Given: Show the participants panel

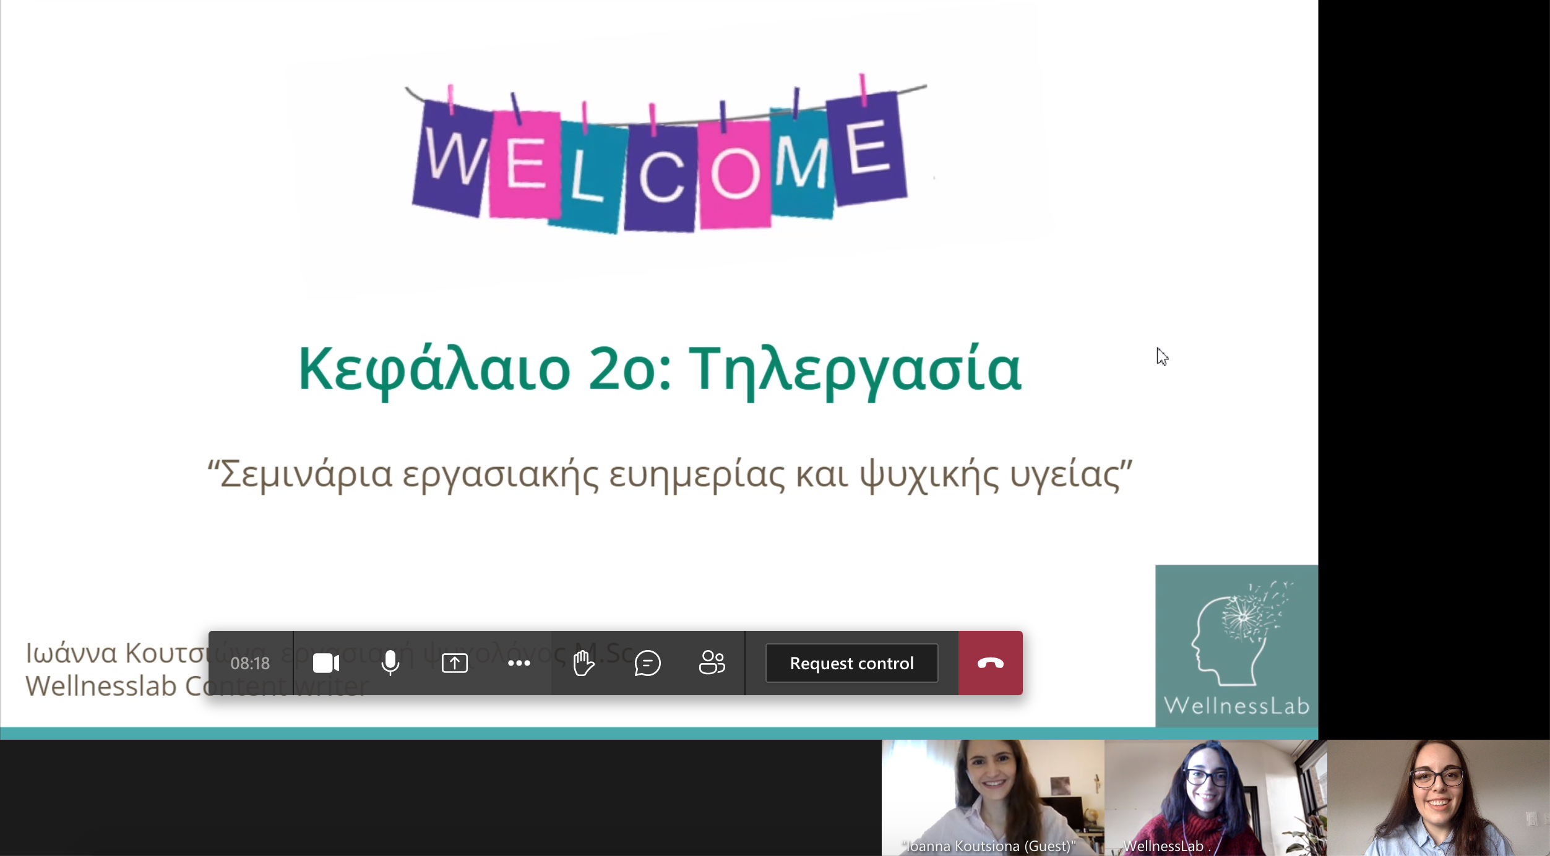Looking at the screenshot, I should [712, 663].
